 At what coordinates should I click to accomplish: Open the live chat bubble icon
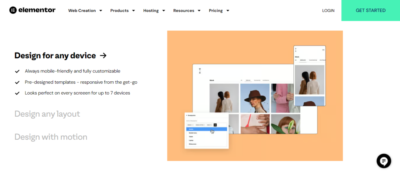pyautogui.click(x=384, y=161)
